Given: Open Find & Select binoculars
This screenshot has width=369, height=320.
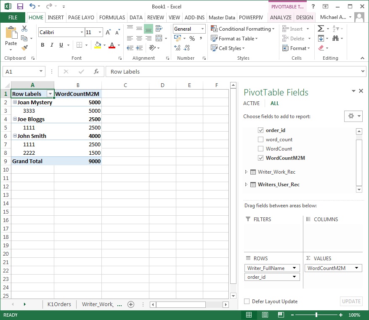Looking at the screenshot, I should (x=336, y=38).
